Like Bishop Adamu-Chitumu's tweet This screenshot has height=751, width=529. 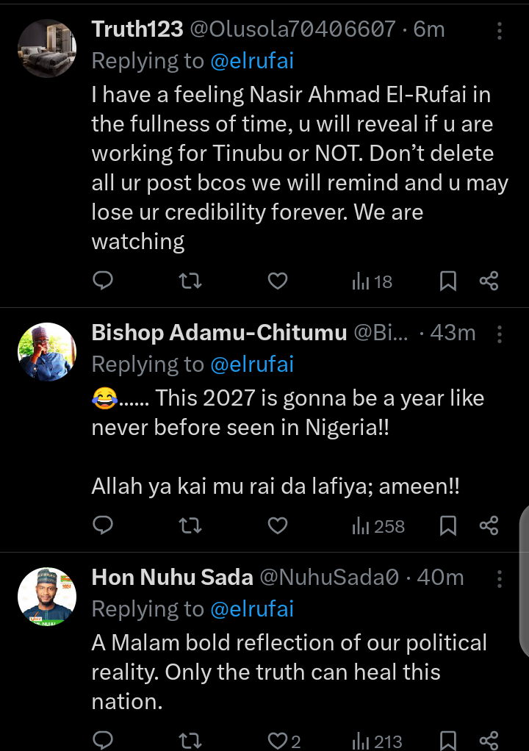tap(277, 525)
